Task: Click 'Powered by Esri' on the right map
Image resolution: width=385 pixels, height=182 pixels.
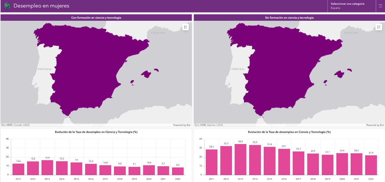Action: tap(375, 125)
